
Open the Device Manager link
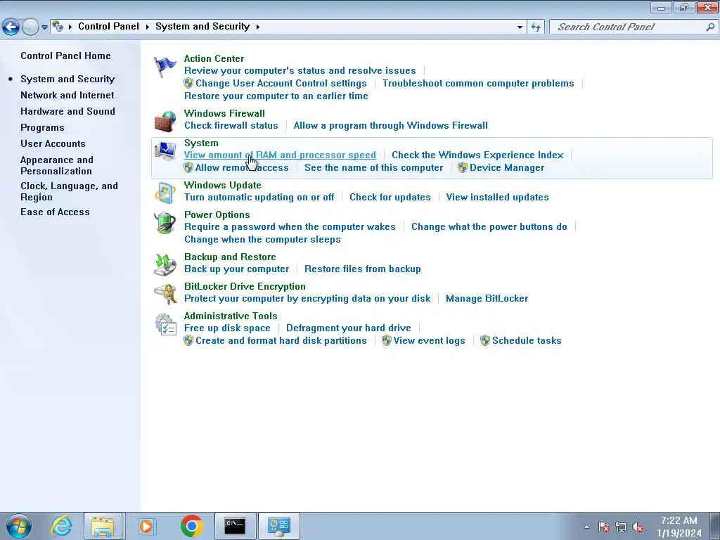506,167
